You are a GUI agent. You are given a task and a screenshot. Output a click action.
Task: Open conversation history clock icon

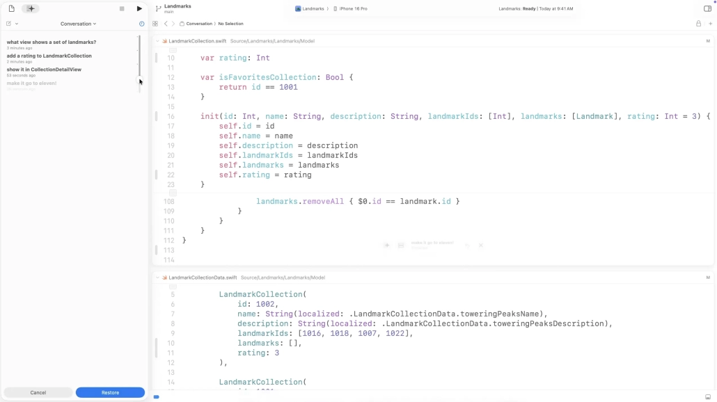pos(141,24)
